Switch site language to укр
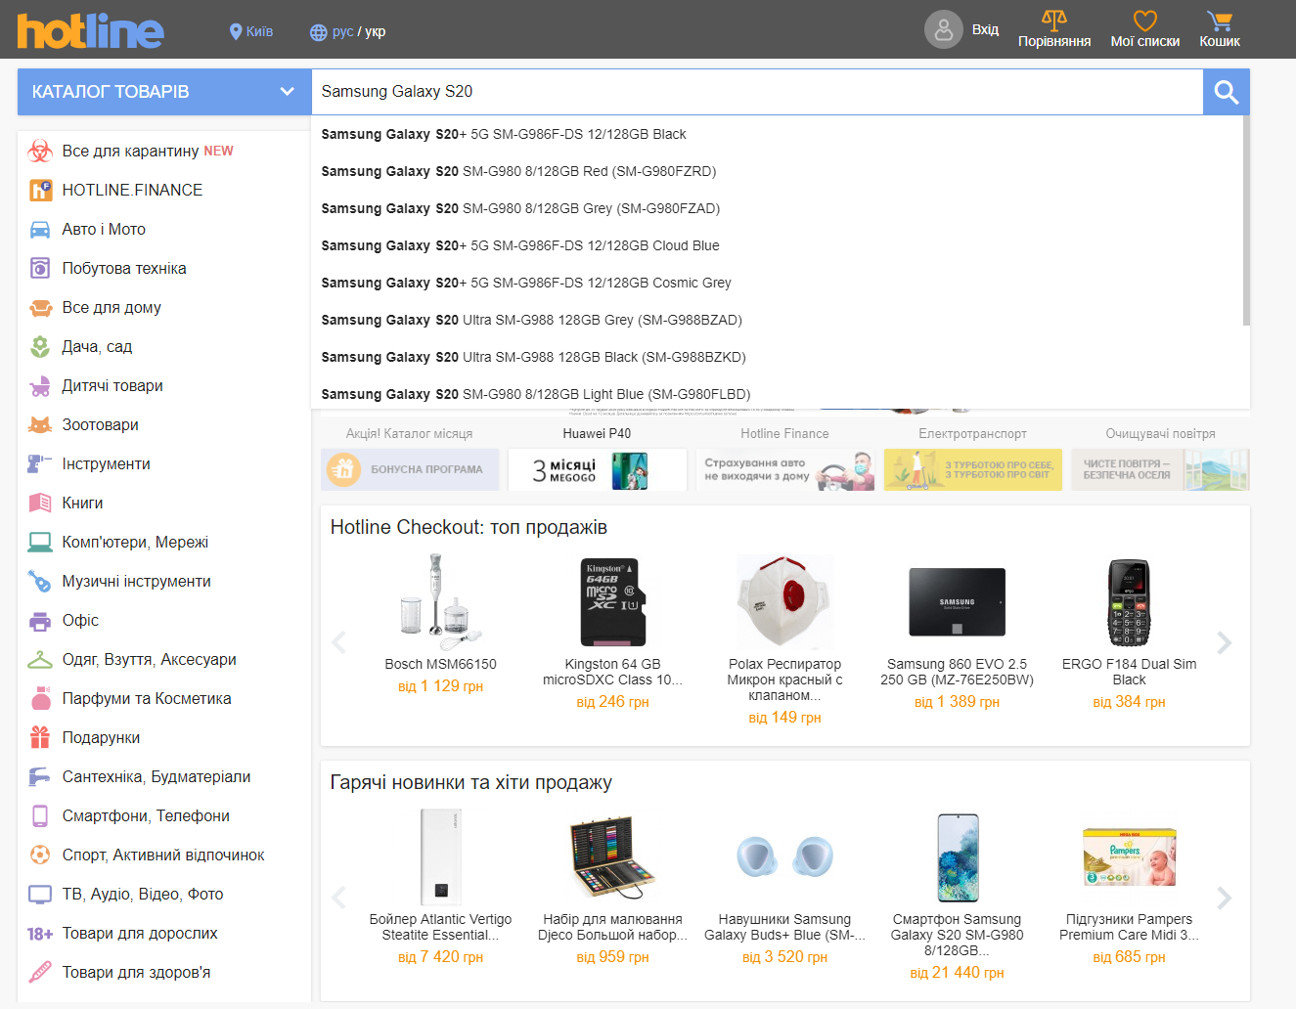This screenshot has width=1296, height=1009. (376, 31)
